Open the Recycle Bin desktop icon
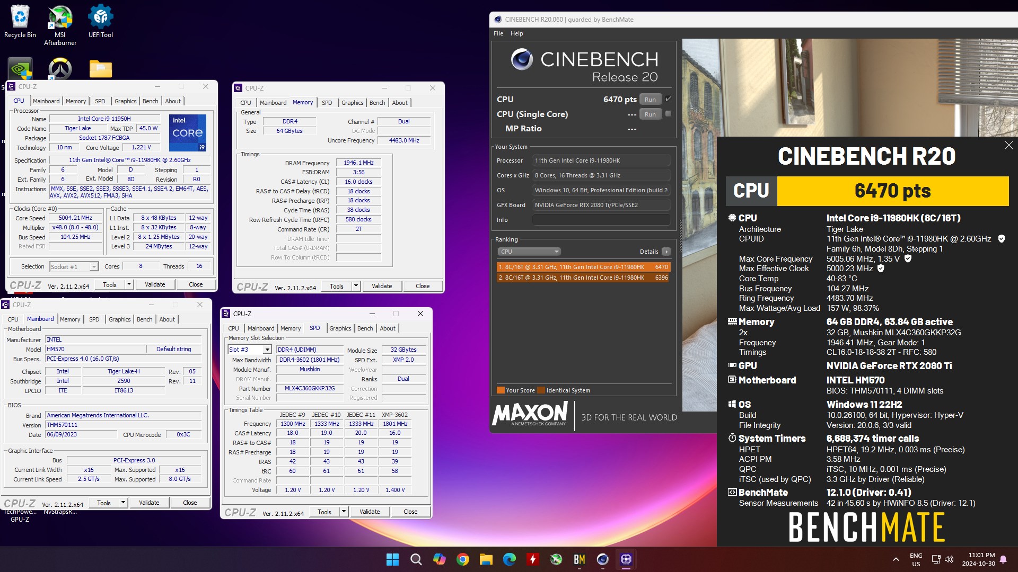 pos(20,21)
